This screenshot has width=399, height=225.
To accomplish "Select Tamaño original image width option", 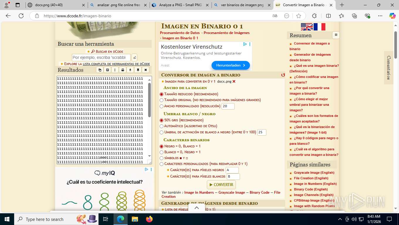I will click(x=161, y=100).
